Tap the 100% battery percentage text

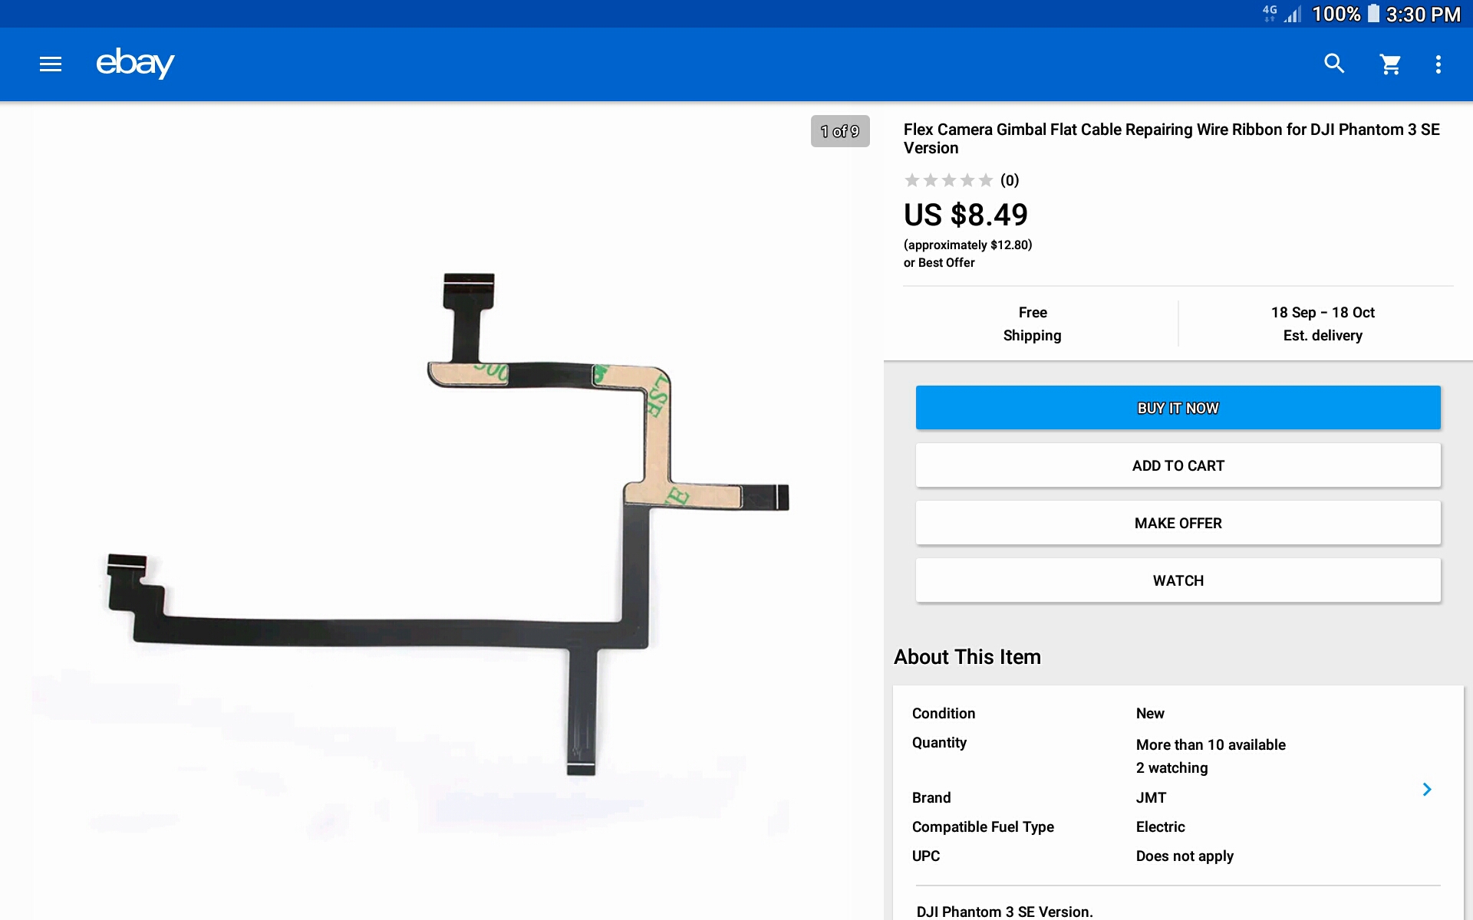(1336, 14)
